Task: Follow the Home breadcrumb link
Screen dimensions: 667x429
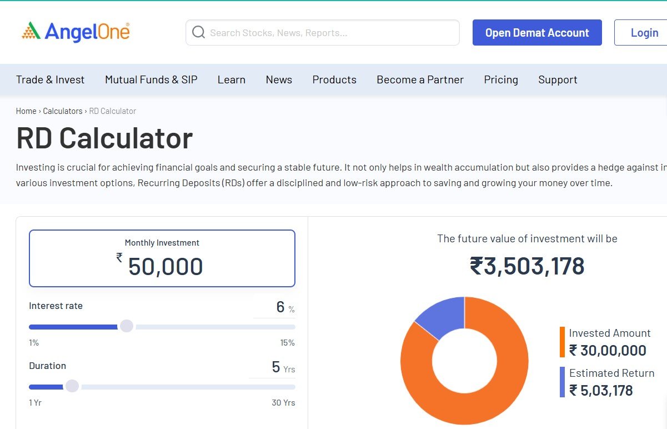Action: click(26, 111)
